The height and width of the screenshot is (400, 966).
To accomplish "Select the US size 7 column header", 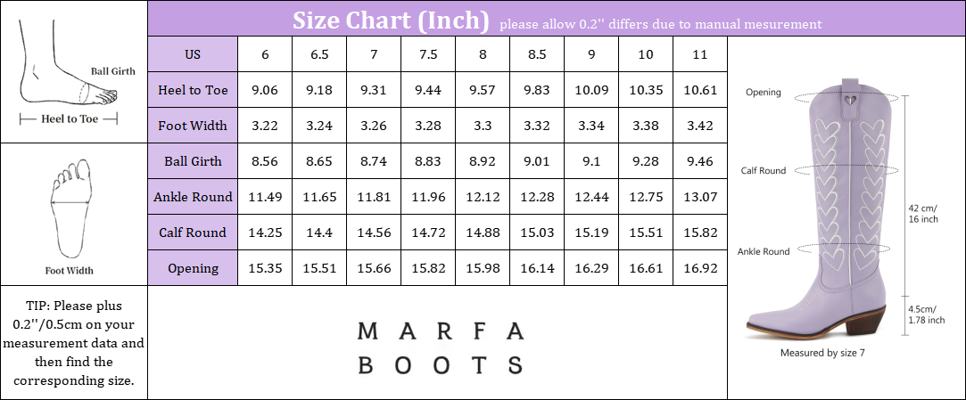I will [x=374, y=54].
